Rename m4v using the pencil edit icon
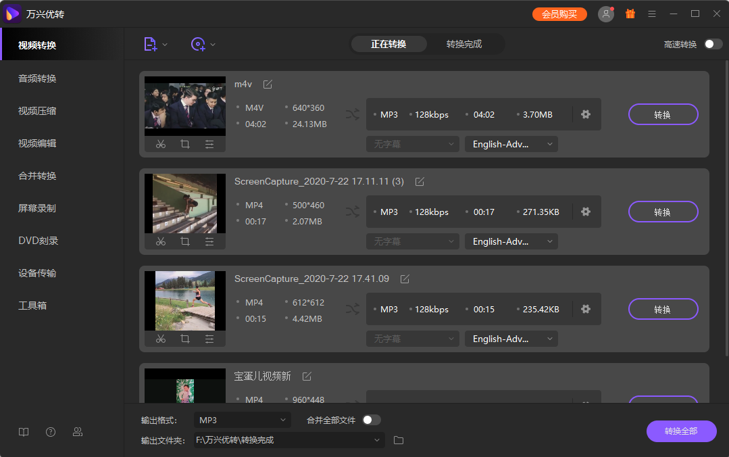Screen dimensions: 729x457 (267, 84)
